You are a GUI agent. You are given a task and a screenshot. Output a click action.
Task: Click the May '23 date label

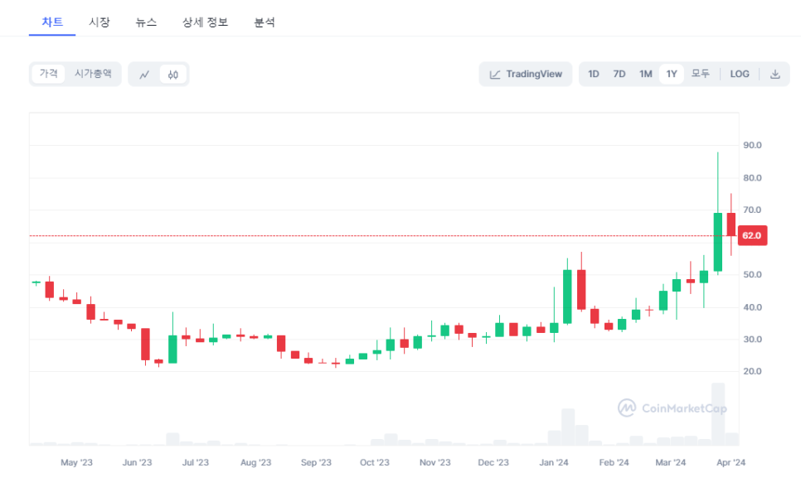point(76,462)
